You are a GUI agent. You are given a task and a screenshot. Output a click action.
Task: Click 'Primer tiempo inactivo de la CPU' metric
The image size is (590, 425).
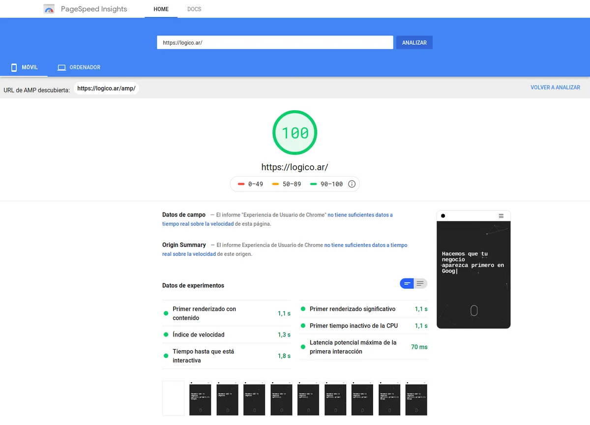(x=363, y=326)
